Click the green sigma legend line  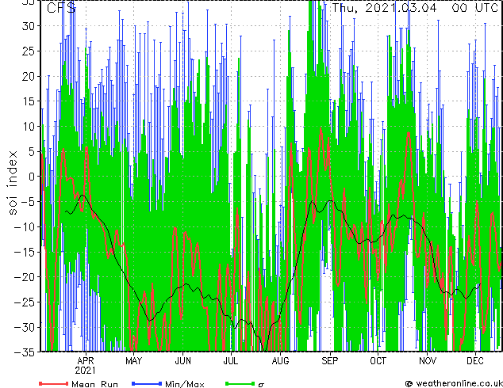click(240, 383)
